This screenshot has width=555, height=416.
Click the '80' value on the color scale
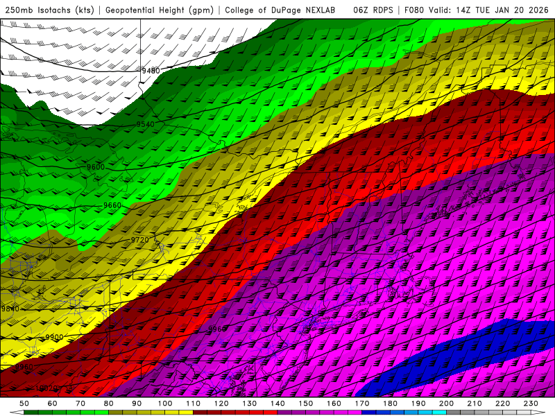[x=109, y=404]
